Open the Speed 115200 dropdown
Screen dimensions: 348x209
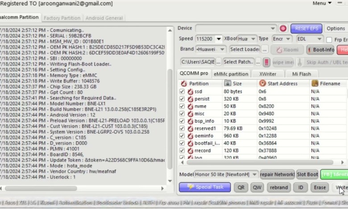click(x=218, y=39)
